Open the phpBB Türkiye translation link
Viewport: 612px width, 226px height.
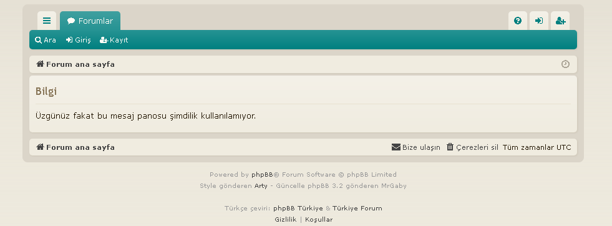pyautogui.click(x=298, y=208)
